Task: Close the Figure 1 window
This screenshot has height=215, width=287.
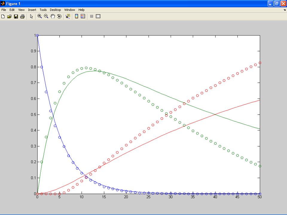Action: click(x=283, y=4)
